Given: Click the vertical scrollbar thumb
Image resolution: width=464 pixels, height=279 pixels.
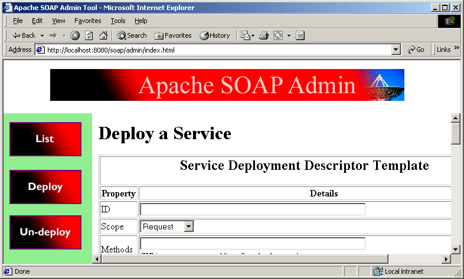Looking at the screenshot, I should pyautogui.click(x=455, y=134).
